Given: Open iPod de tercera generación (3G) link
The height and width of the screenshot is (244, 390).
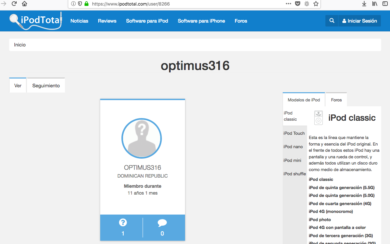Looking at the screenshot, I should click(341, 235).
